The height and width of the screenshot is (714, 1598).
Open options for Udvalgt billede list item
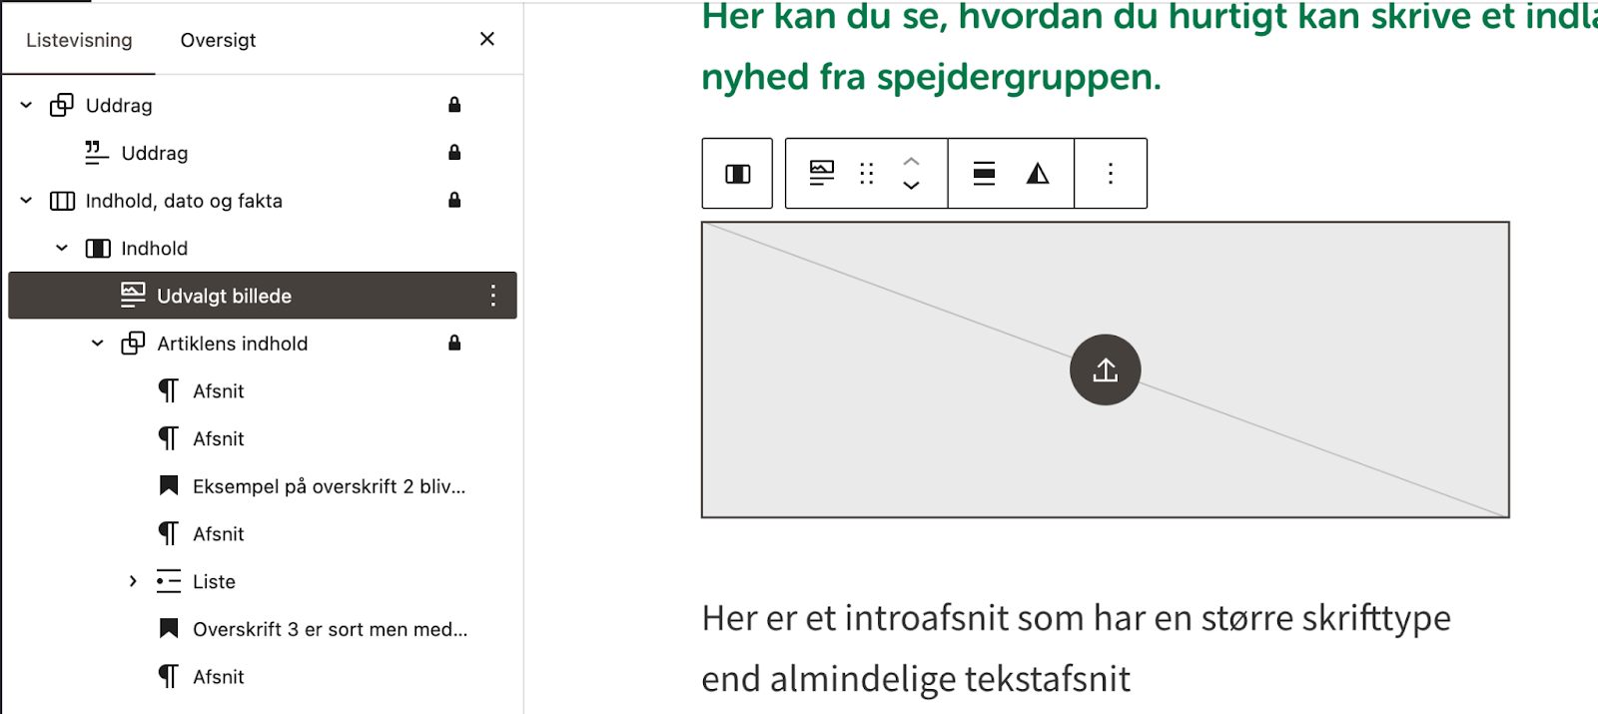[492, 296]
